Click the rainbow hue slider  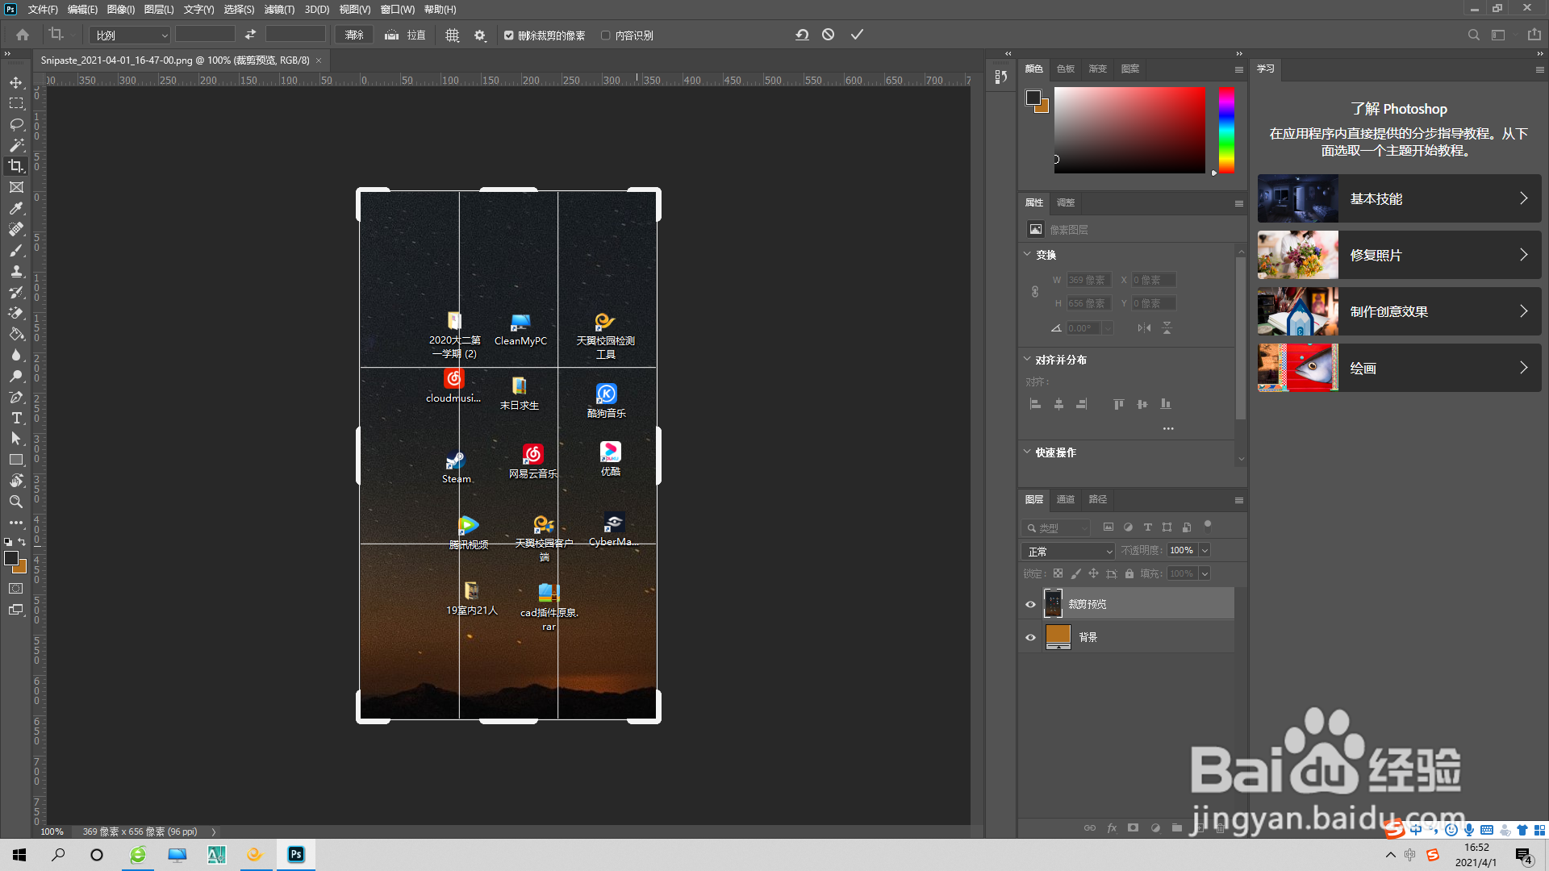pos(1226,131)
